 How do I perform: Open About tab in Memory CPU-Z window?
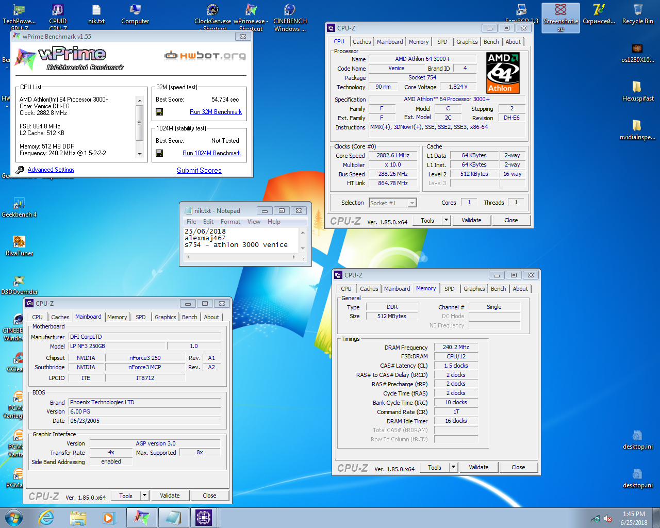pyautogui.click(x=520, y=289)
